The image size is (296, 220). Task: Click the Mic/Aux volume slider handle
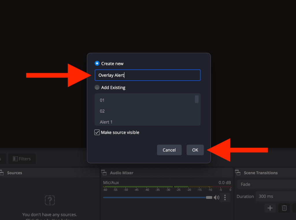click(209, 197)
